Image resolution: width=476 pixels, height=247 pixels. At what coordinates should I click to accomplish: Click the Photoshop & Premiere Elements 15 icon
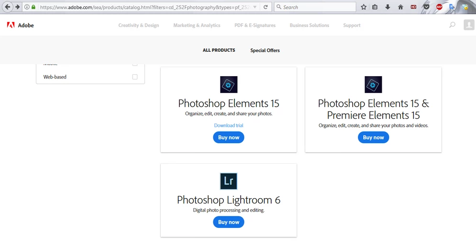374,84
